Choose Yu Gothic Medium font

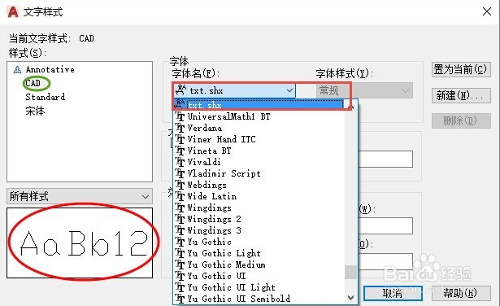(x=226, y=264)
